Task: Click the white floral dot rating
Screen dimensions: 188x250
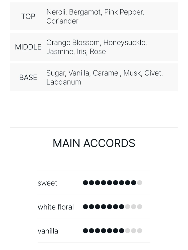Action: pos(113,207)
